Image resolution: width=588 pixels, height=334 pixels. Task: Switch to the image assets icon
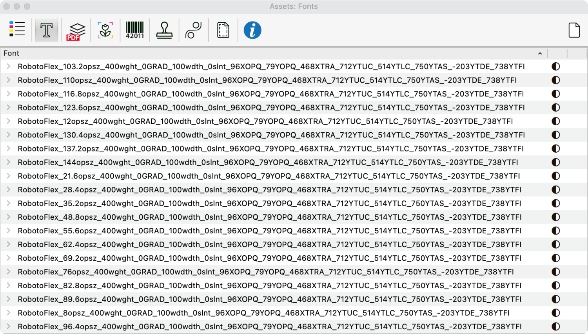pos(105,30)
